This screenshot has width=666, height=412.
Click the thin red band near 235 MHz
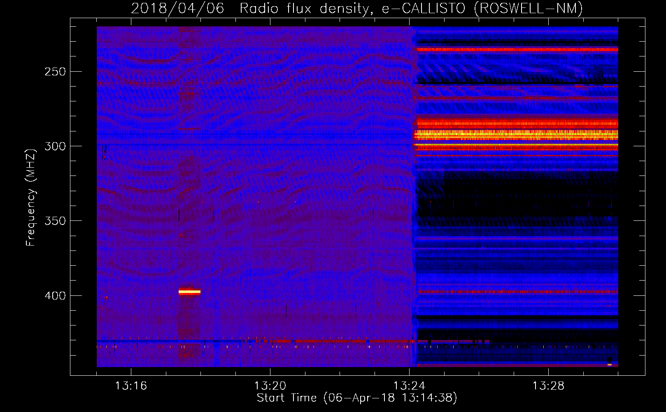point(517,49)
